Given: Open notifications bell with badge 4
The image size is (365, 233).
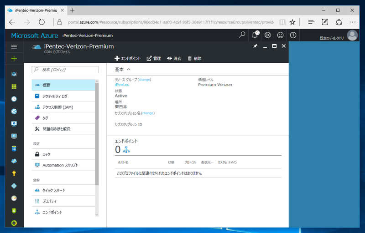Looking at the screenshot, I should [255, 35].
